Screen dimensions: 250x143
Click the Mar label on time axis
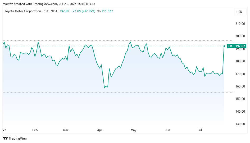tap(66, 130)
